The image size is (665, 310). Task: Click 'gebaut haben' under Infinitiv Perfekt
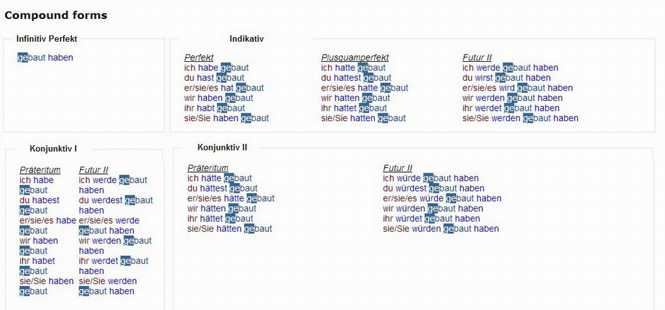click(x=46, y=57)
